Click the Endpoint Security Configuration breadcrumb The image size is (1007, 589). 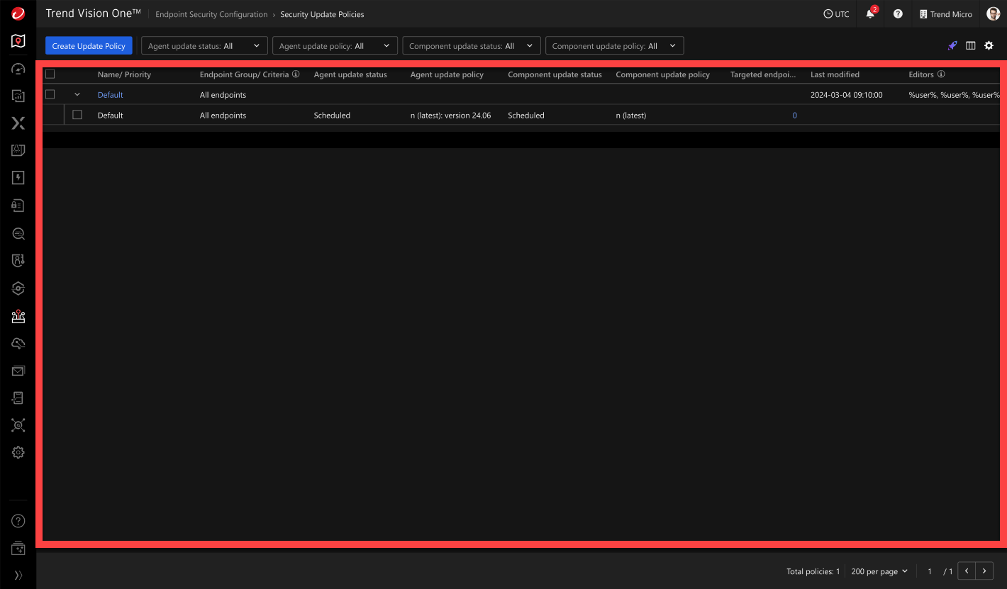click(x=211, y=14)
